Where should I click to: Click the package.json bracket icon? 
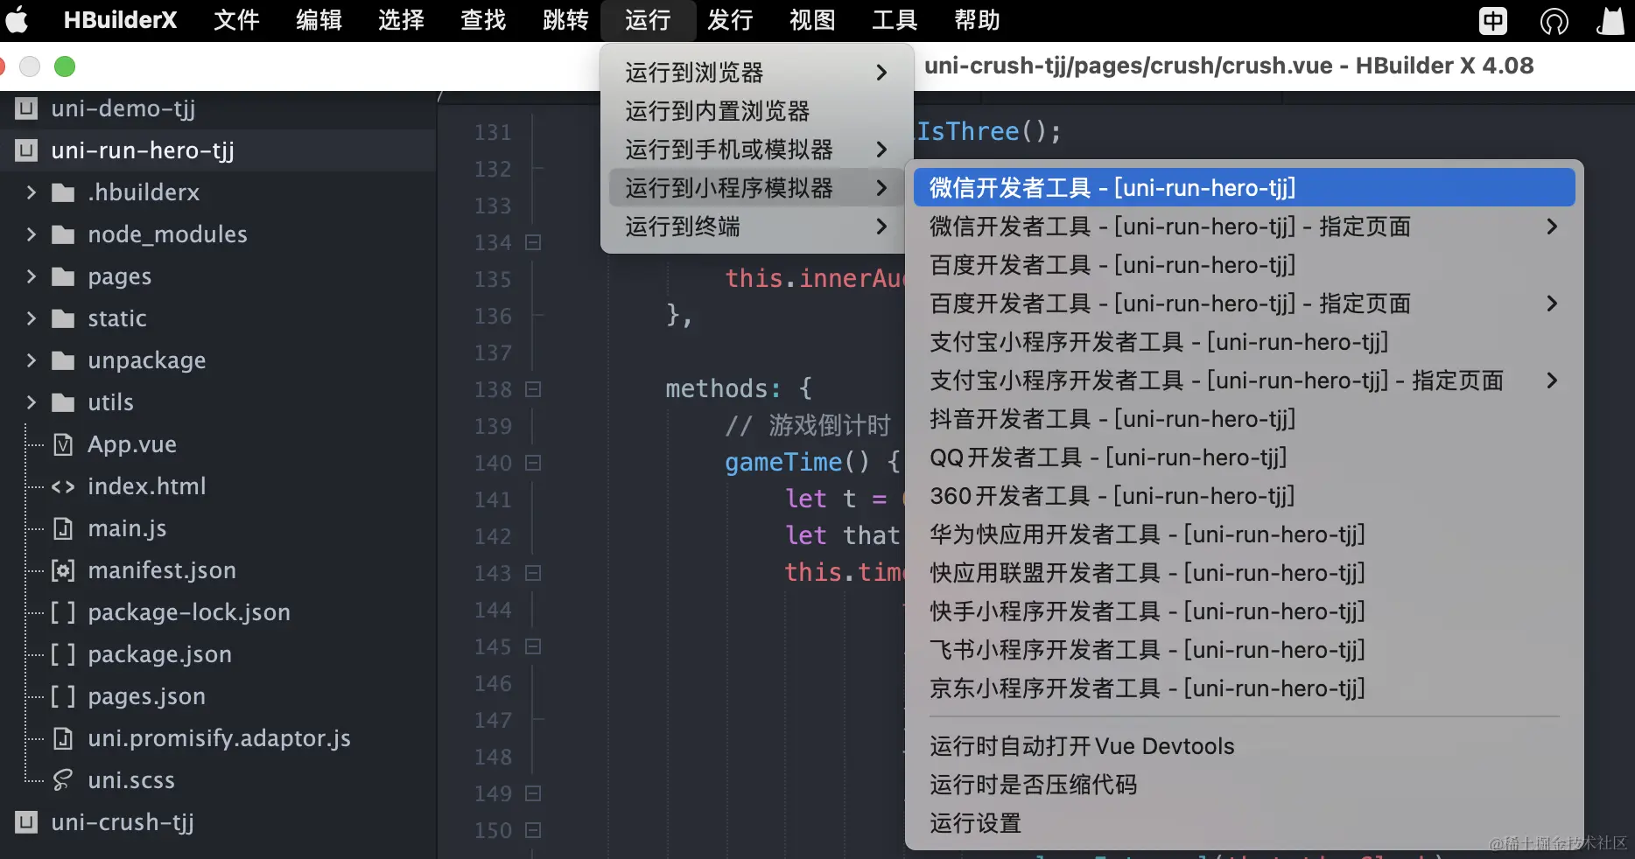[63, 654]
